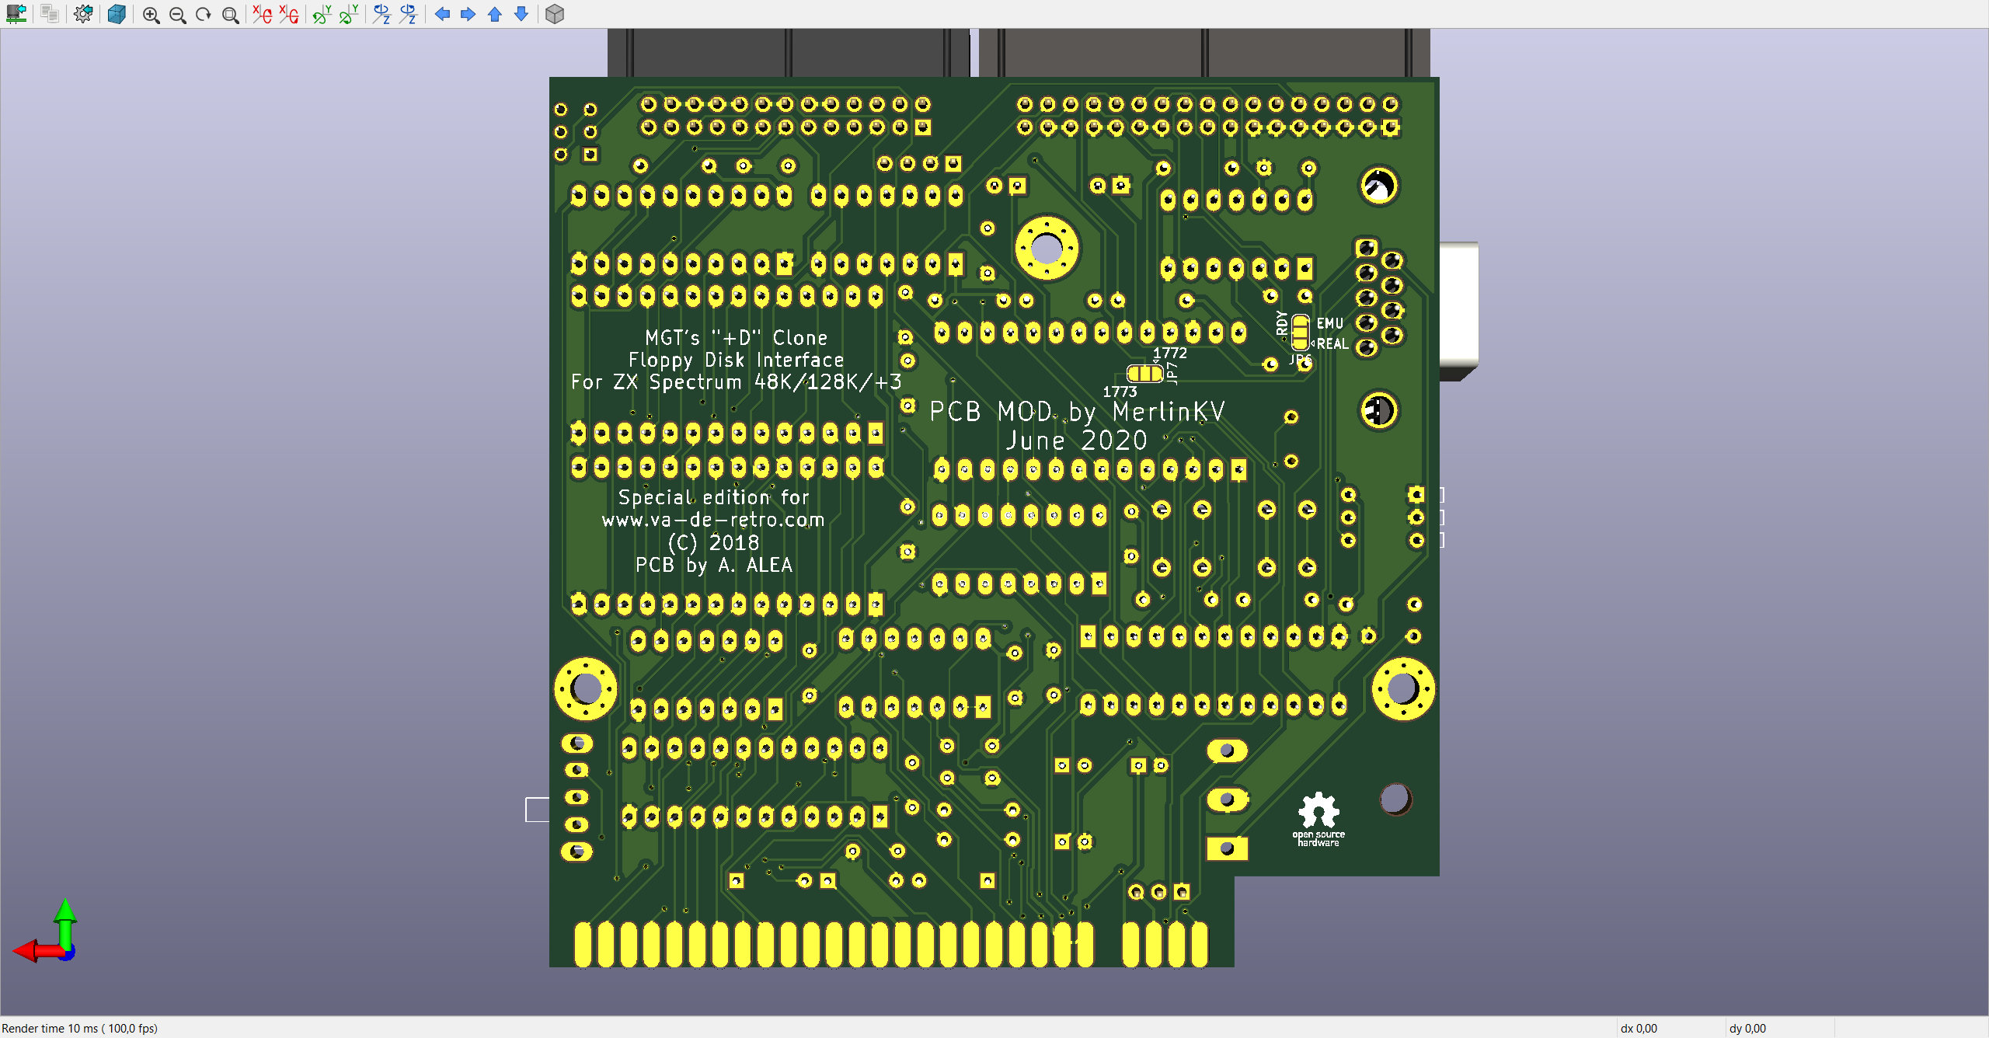The image size is (1989, 1038).
Task: Zoom out of the 3D view
Action: click(178, 15)
